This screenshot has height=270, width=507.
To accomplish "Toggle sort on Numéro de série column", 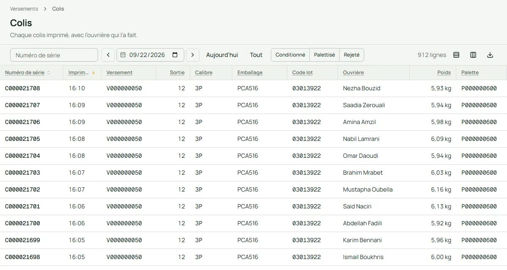I will click(x=27, y=73).
